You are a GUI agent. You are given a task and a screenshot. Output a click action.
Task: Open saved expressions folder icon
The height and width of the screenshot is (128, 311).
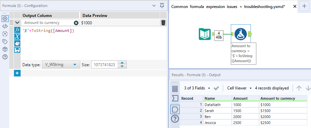[x=17, y=43]
